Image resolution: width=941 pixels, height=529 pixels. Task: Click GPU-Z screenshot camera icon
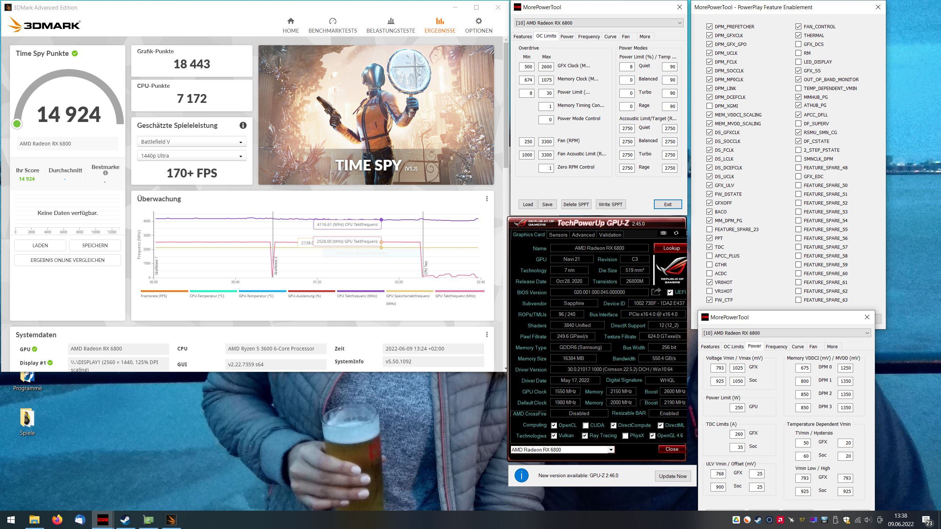[x=663, y=233]
